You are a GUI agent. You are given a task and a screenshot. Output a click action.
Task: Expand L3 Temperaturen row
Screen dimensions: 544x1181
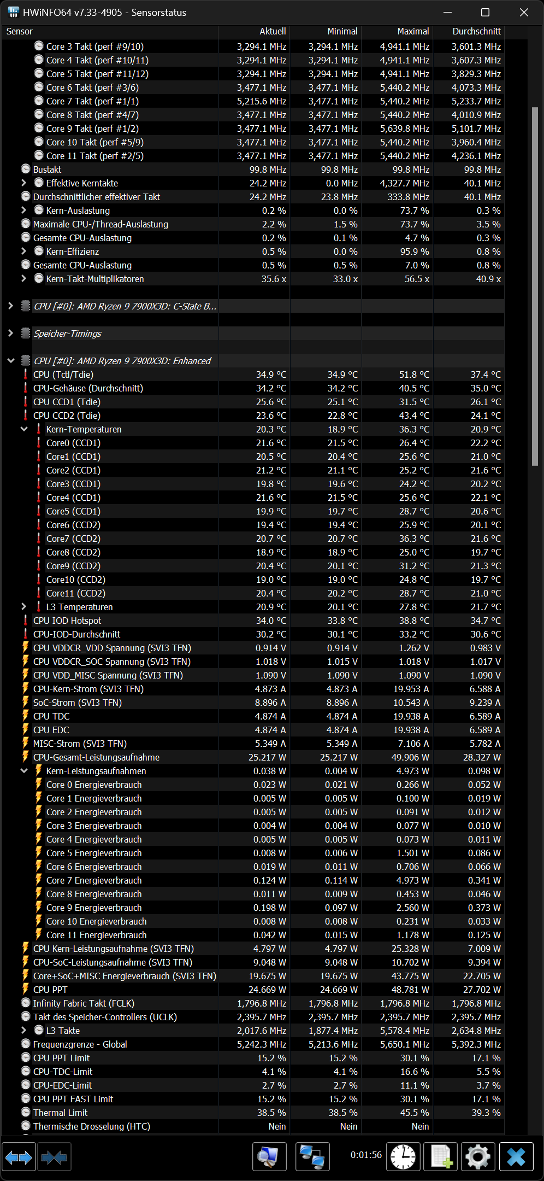coord(23,606)
